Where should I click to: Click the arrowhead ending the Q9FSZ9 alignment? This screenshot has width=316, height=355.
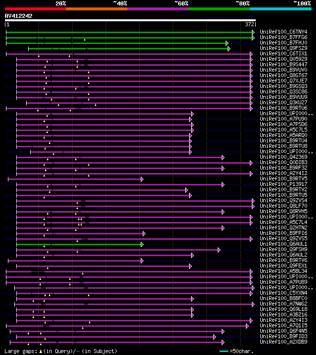tap(229, 48)
